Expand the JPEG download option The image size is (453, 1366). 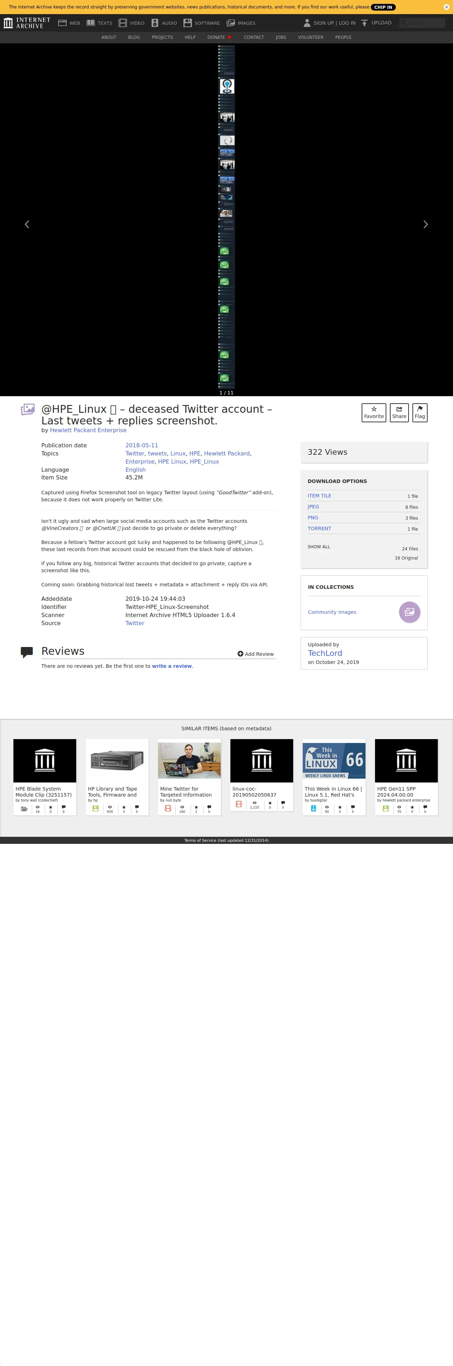[x=313, y=507]
